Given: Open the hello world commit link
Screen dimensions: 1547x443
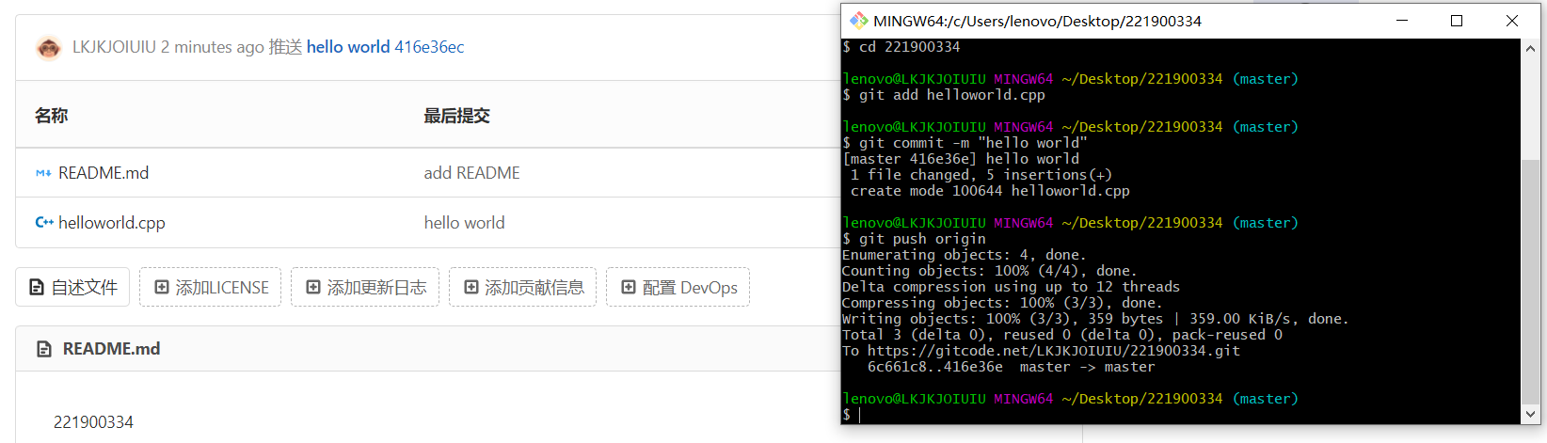Looking at the screenshot, I should click(x=348, y=47).
